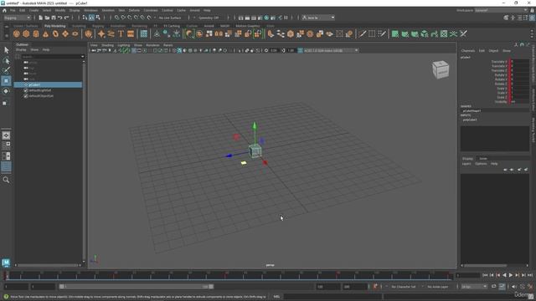Switch to the Rendering shelf tab
The image size is (536, 301).
(x=140, y=26)
